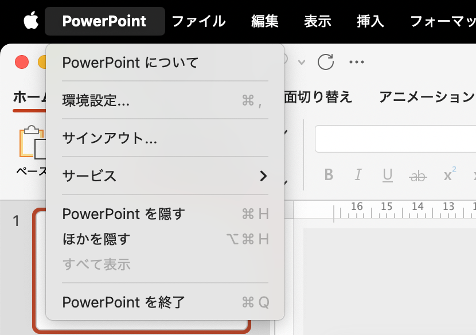Toggle underline formatting
Screen dimensions: 476x335
pos(388,176)
